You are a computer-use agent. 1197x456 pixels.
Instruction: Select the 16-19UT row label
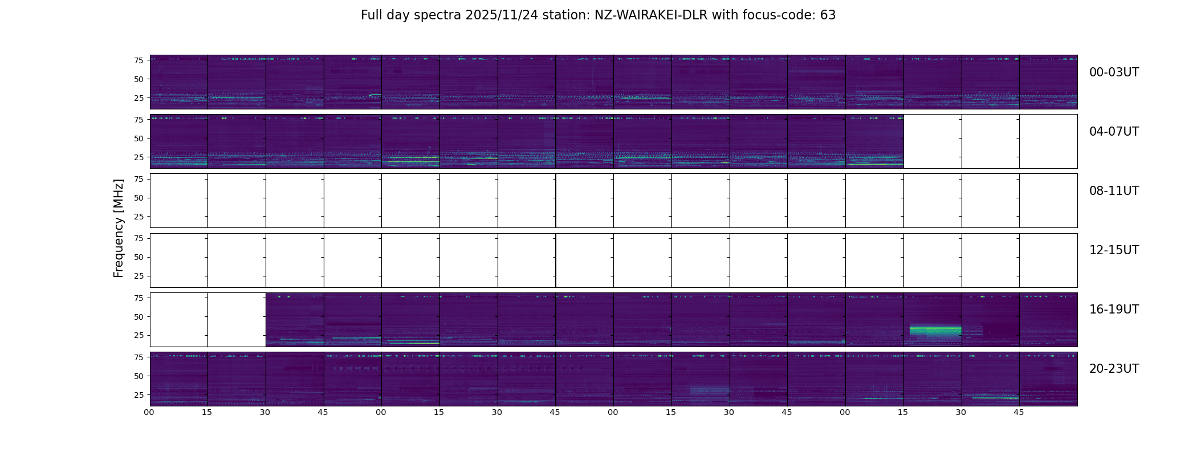pos(1114,310)
